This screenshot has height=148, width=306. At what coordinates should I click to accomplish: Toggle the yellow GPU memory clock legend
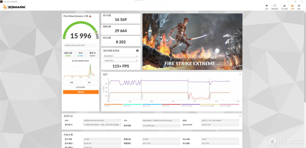[210, 105]
